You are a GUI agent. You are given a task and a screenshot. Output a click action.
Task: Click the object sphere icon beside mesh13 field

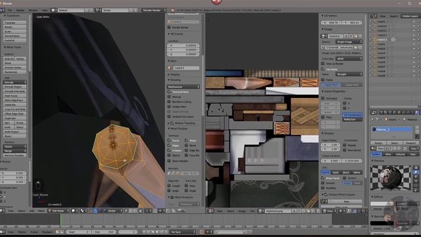coord(170,68)
